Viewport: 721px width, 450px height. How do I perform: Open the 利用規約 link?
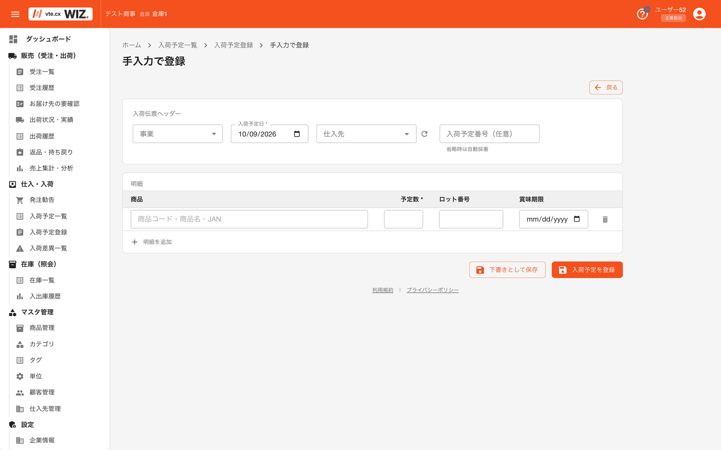pos(382,290)
